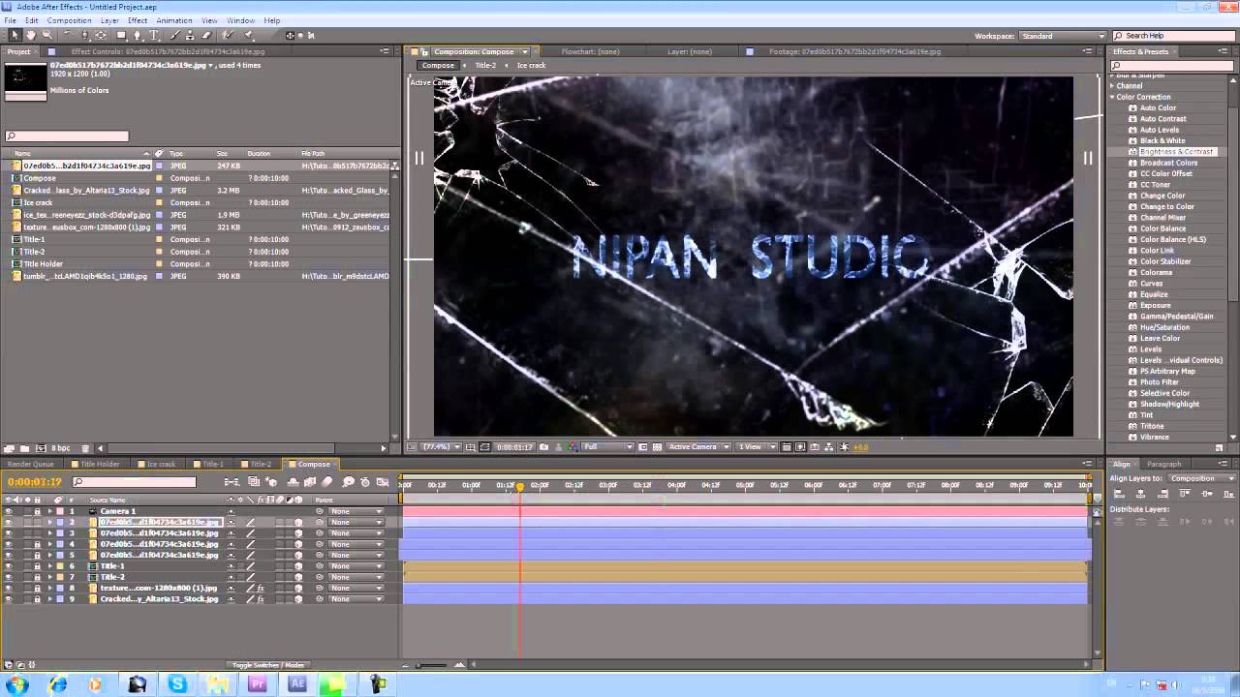Hide the Title-2 layer
Image resolution: width=1240 pixels, height=697 pixels.
coord(9,577)
